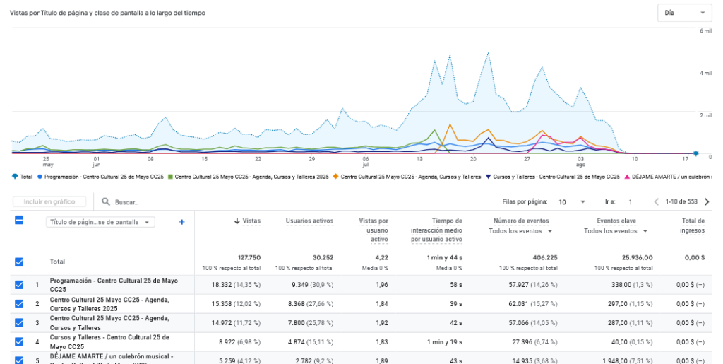Screen dimensions: 723x364
Task: Click the search magnifier icon
Action: 107,202
